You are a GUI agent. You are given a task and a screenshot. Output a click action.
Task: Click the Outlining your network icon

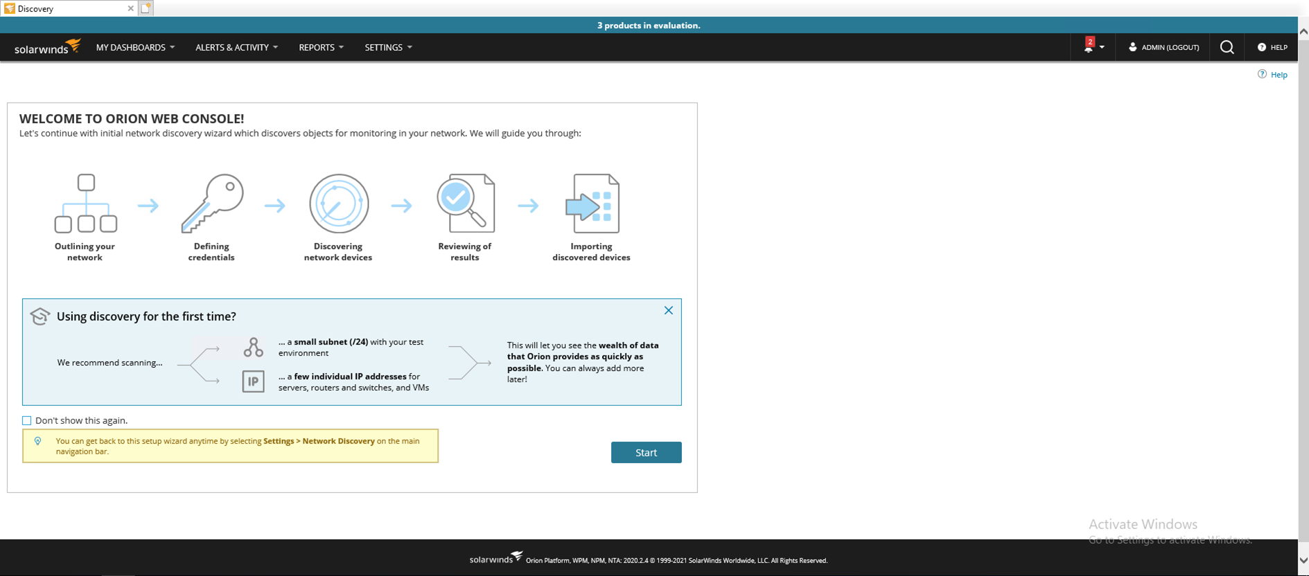click(86, 203)
